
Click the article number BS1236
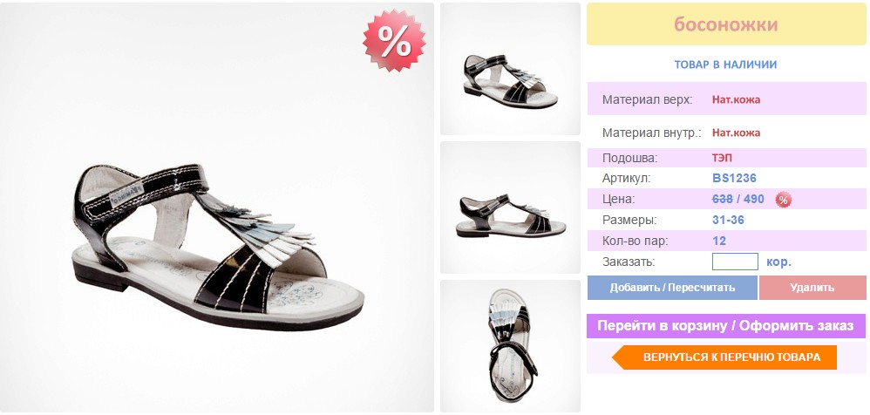(734, 179)
